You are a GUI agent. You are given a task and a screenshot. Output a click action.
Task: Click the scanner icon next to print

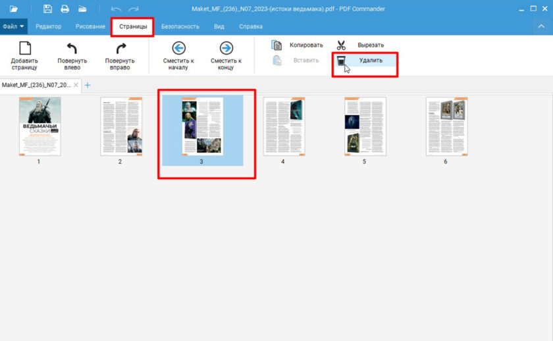tap(82, 9)
